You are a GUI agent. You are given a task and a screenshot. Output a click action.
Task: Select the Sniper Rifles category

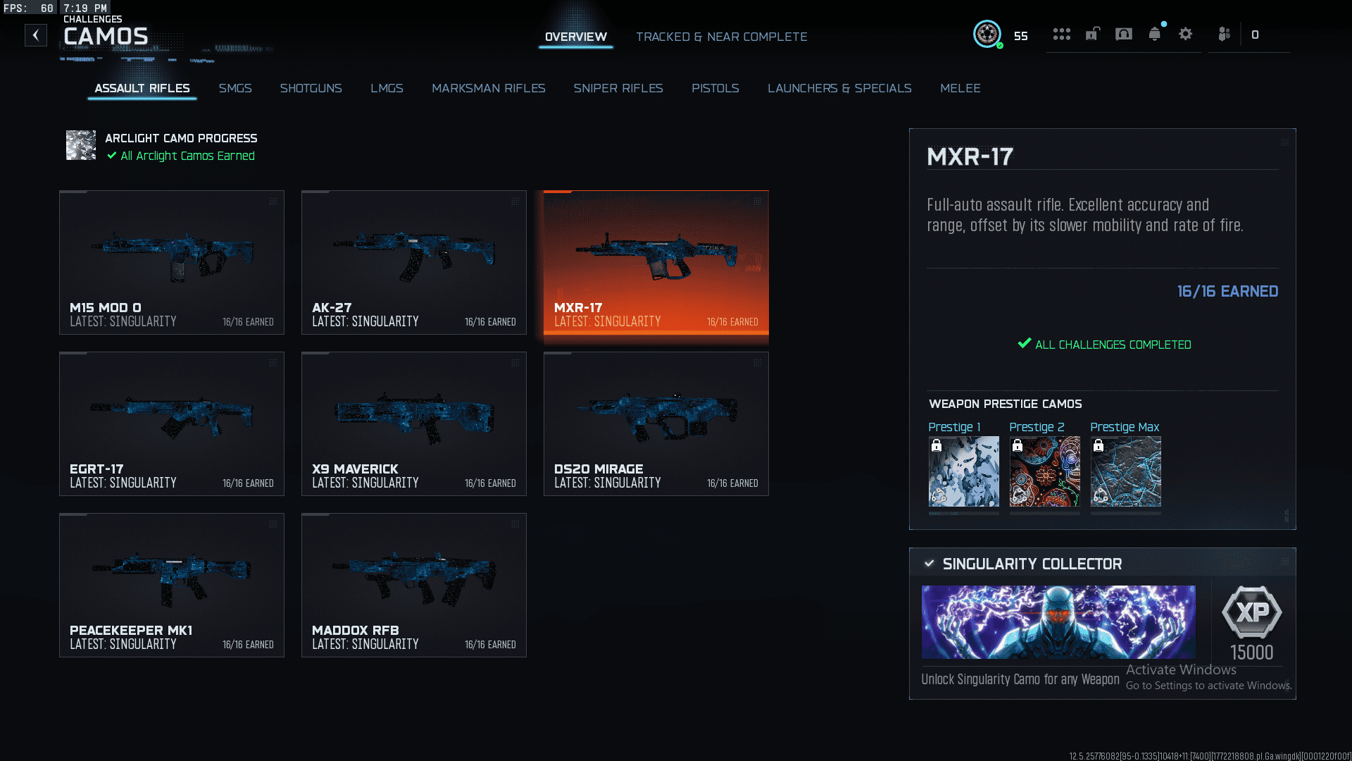pyautogui.click(x=618, y=88)
